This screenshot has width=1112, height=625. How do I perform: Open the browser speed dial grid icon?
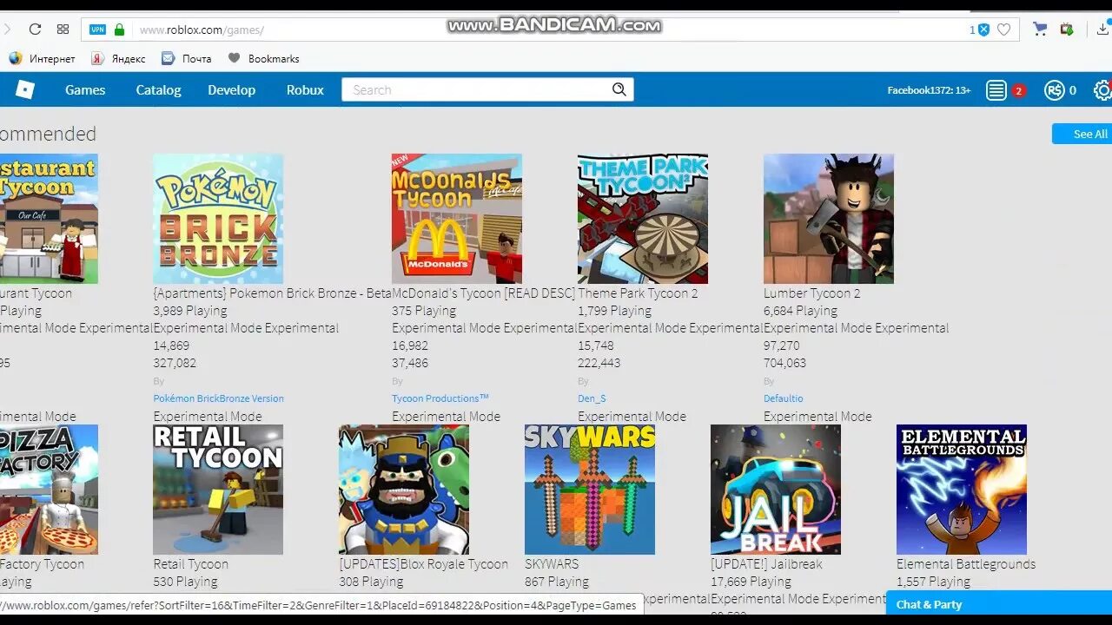[63, 30]
